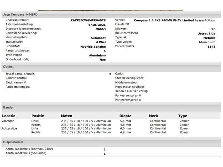Open the Banden section header
The height and width of the screenshot is (167, 223).
(9, 108)
